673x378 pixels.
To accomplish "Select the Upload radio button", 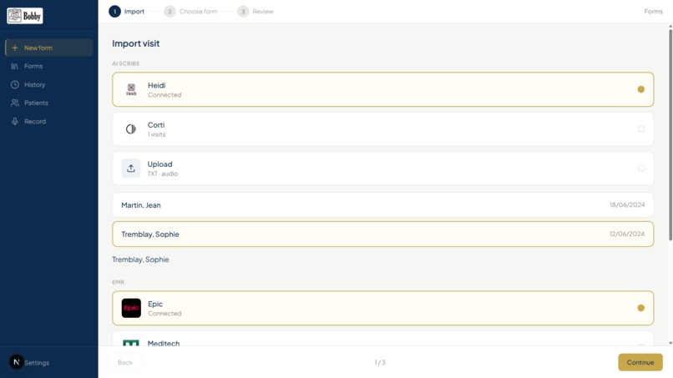I will 640,169.
